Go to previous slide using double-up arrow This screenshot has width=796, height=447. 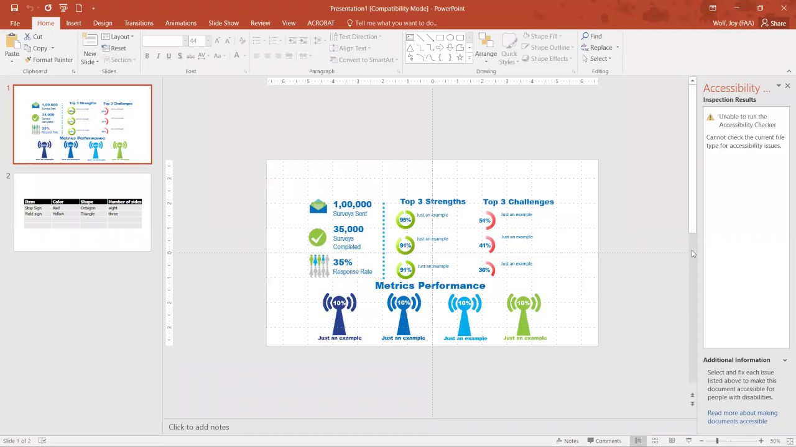[x=692, y=395]
